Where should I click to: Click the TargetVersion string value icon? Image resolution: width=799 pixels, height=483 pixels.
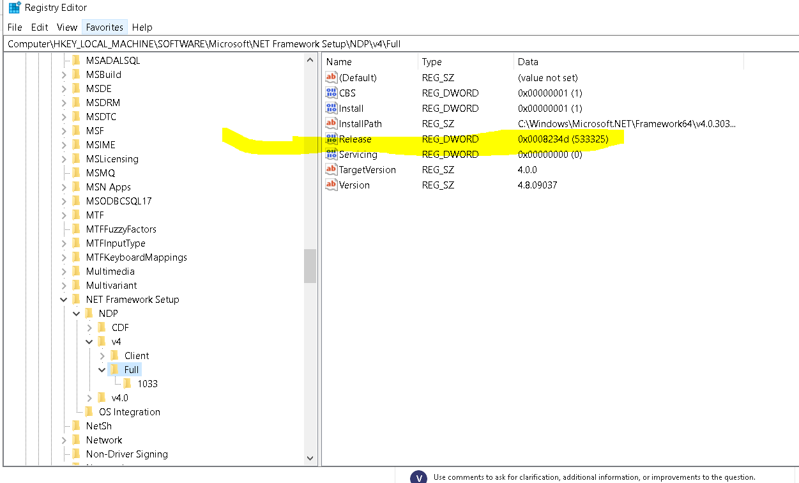331,170
